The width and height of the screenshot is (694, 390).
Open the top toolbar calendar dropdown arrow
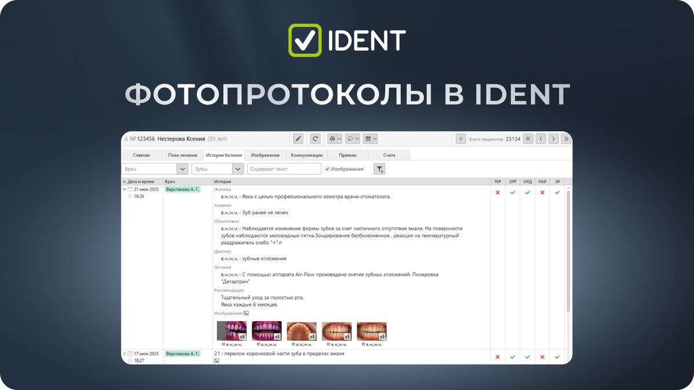[375, 139]
